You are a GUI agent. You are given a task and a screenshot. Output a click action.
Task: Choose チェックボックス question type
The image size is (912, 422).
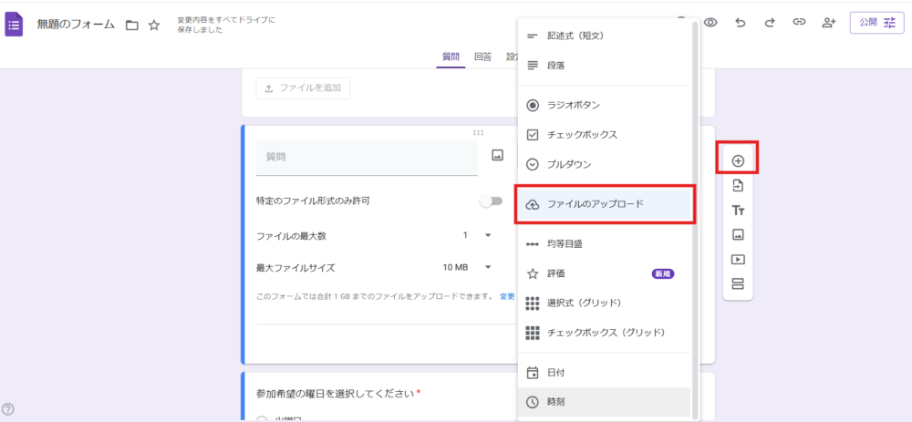point(582,135)
